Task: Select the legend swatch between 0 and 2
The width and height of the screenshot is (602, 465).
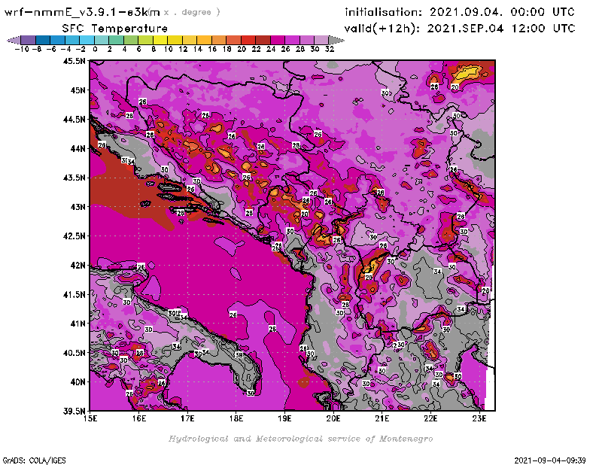Action: click(x=102, y=40)
